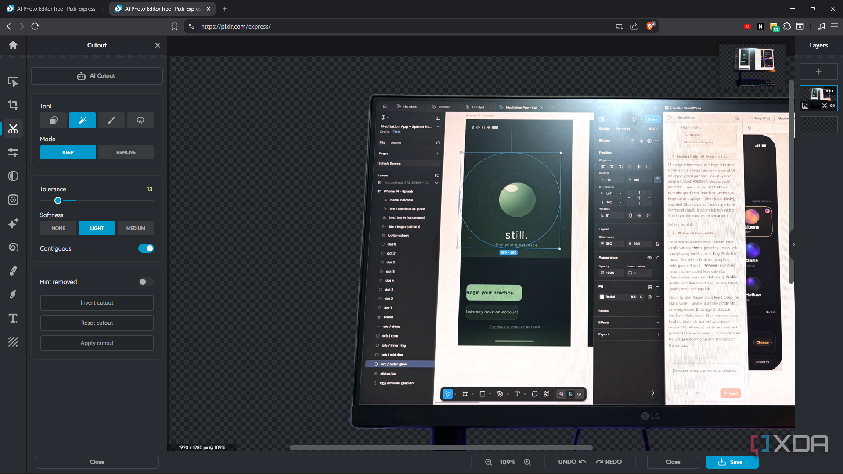Choose the Crop tool in the sidebar

[13, 105]
